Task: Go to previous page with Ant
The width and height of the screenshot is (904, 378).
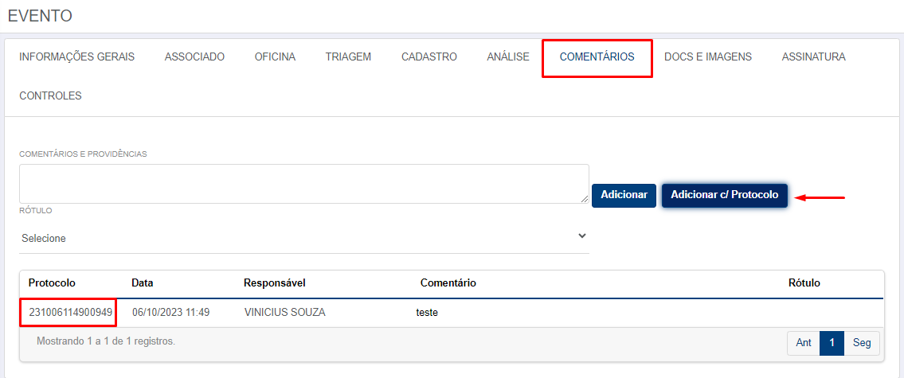Action: [804, 343]
